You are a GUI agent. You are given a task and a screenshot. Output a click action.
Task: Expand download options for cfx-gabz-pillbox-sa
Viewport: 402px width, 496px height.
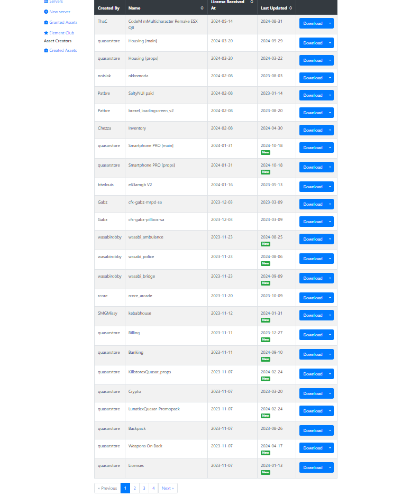(x=330, y=222)
